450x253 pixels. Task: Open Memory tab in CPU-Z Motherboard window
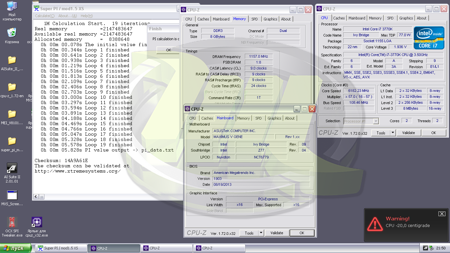point(243,118)
